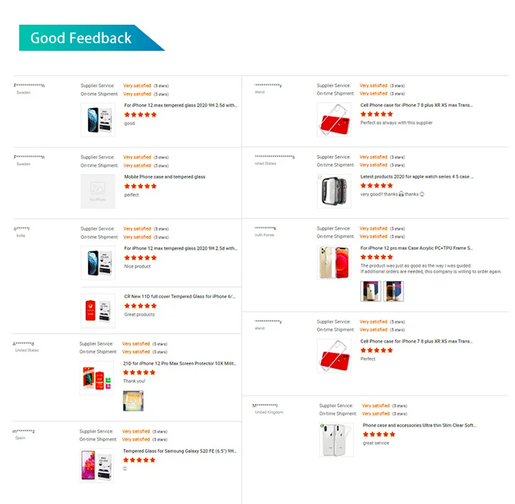Click '21D for iPhone 12 Pro Max Screen Protector' title

pyautogui.click(x=179, y=363)
